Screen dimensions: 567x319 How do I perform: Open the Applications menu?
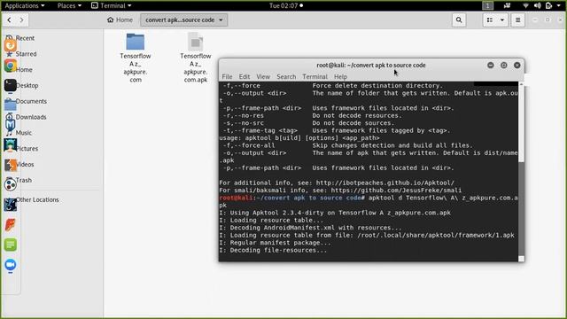click(x=25, y=5)
